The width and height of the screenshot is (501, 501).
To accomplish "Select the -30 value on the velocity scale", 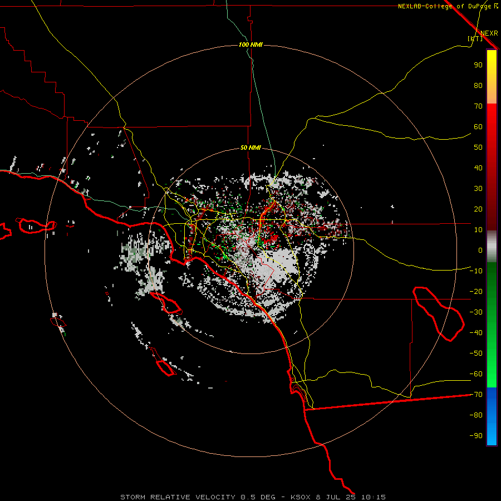I will [x=476, y=312].
